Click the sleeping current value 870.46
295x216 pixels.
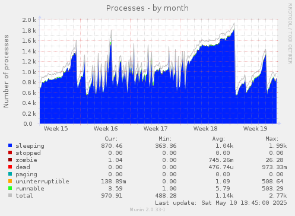[x=112, y=146]
